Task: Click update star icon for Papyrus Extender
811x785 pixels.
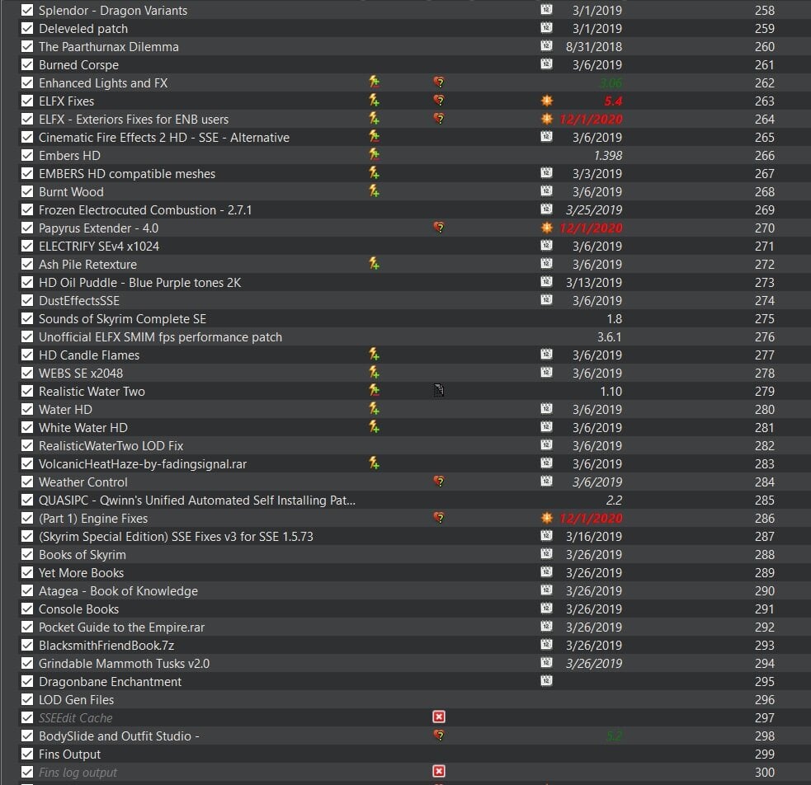Action: 546,228
